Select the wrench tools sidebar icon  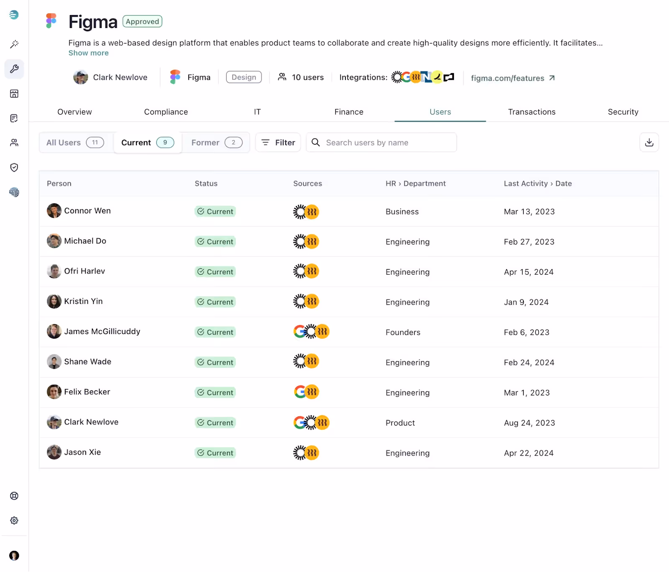14,69
